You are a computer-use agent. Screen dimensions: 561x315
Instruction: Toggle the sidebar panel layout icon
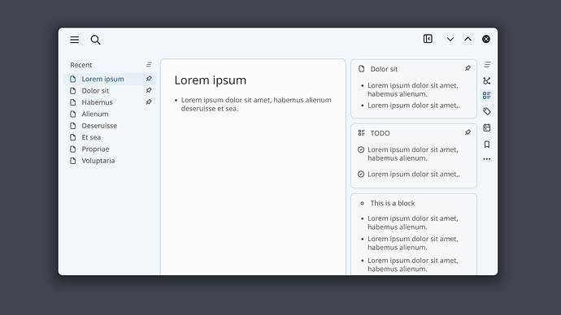tap(428, 39)
